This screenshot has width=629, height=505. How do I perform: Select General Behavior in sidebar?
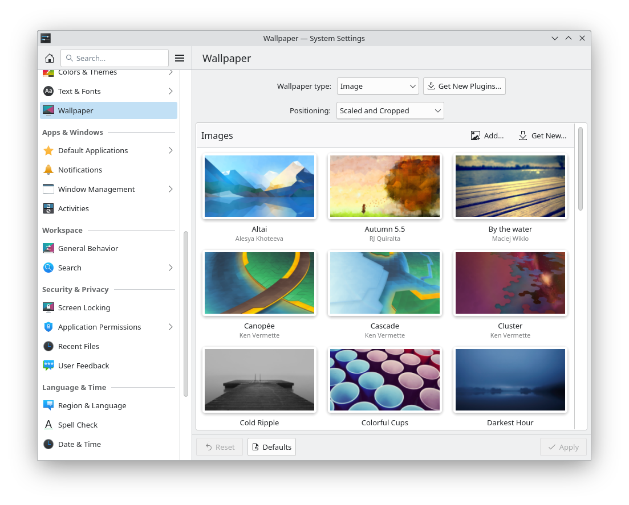tap(88, 248)
